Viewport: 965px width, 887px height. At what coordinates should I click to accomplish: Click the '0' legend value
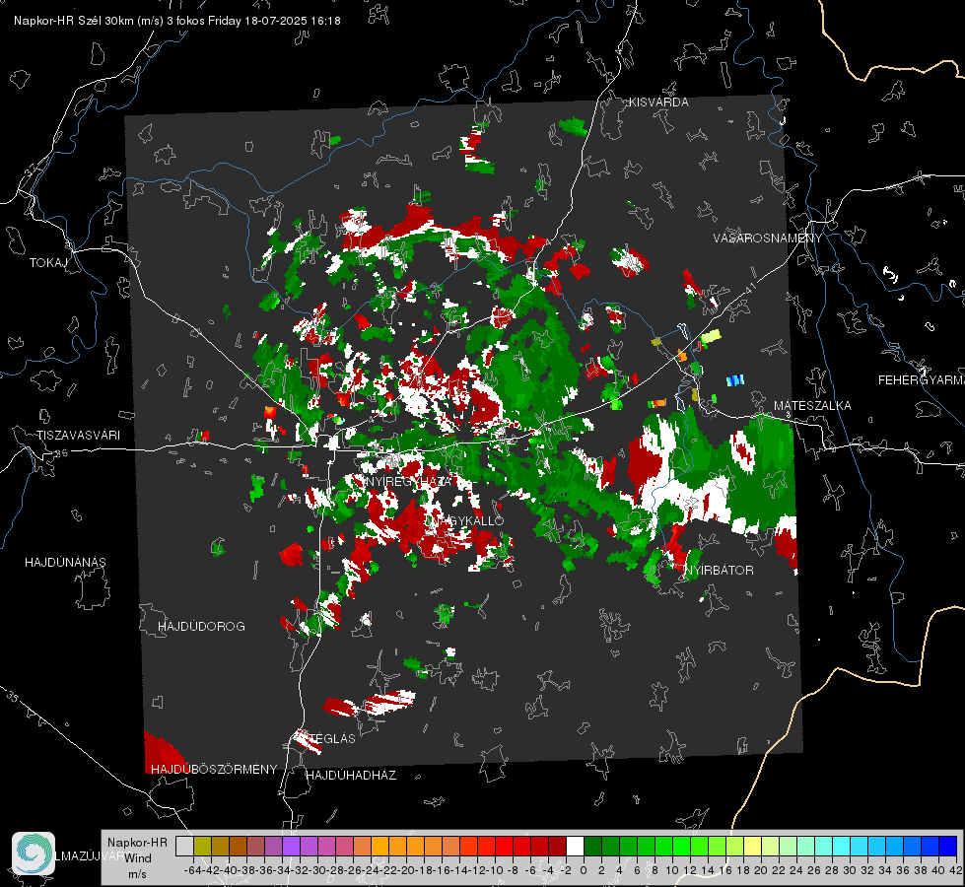point(584,870)
